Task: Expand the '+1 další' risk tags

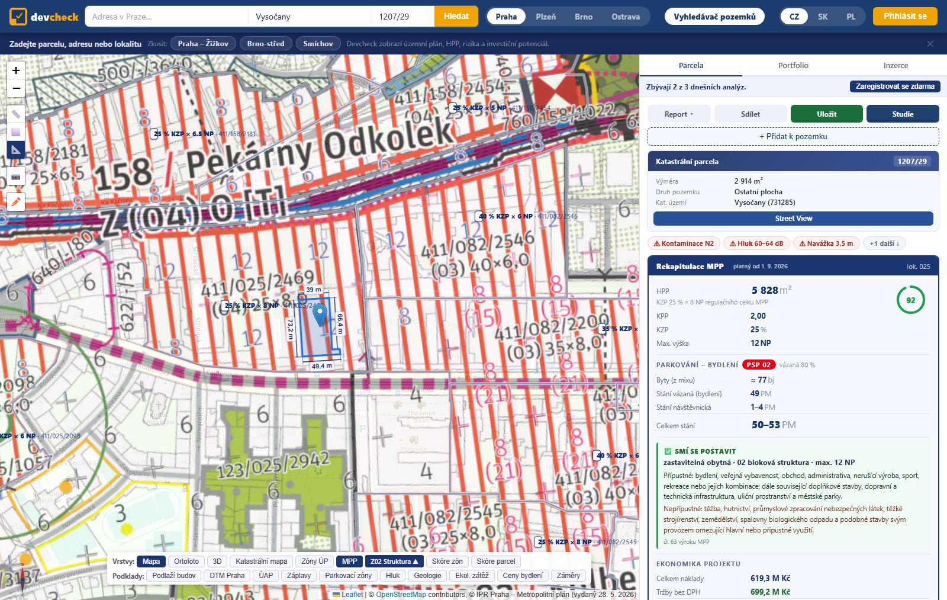Action: pyautogui.click(x=884, y=243)
